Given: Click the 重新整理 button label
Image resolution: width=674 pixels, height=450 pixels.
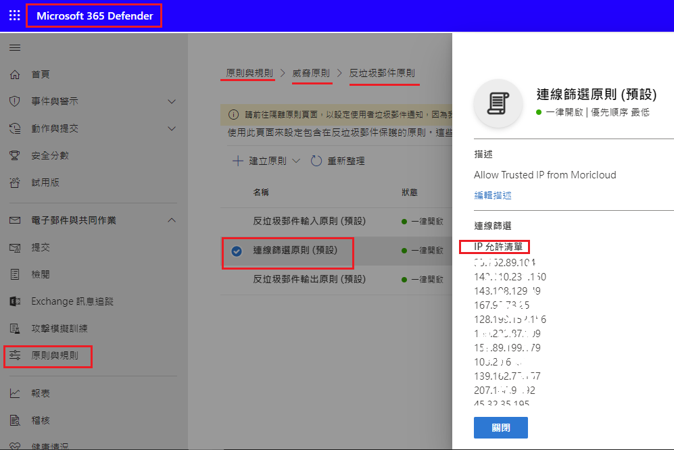Looking at the screenshot, I should tap(346, 161).
